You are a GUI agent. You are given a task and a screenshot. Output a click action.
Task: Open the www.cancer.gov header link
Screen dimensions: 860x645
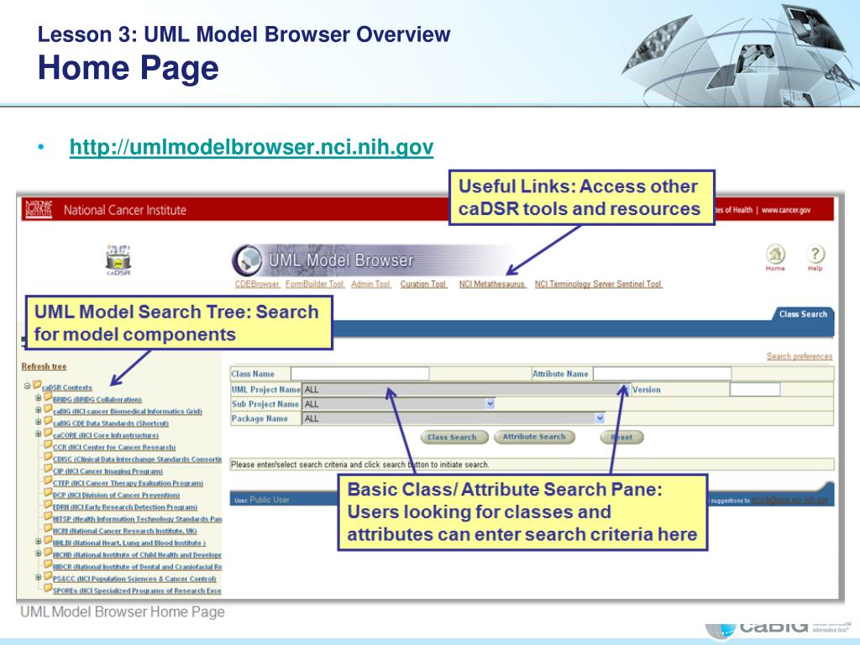tap(786, 210)
